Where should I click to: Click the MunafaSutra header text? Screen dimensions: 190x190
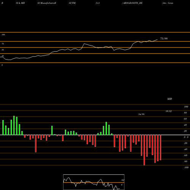[48, 3]
